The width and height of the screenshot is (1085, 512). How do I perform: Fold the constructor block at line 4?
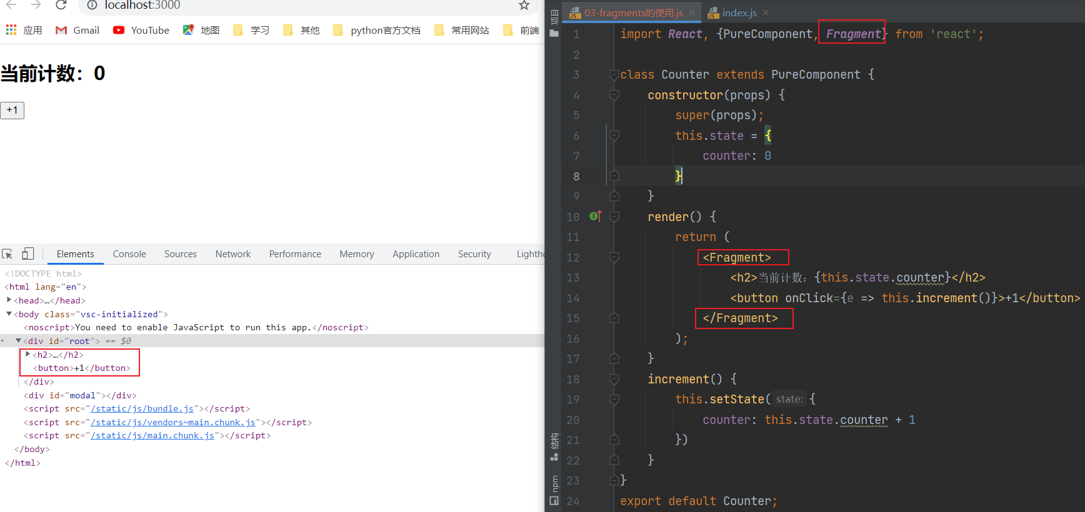click(614, 95)
